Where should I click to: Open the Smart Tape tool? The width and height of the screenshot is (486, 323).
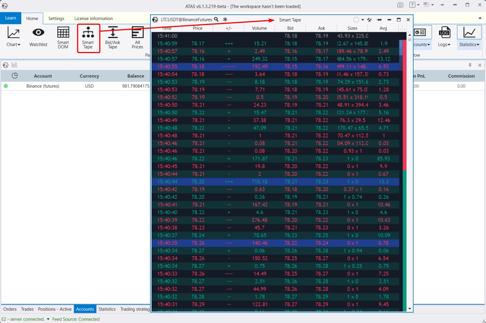click(88, 38)
